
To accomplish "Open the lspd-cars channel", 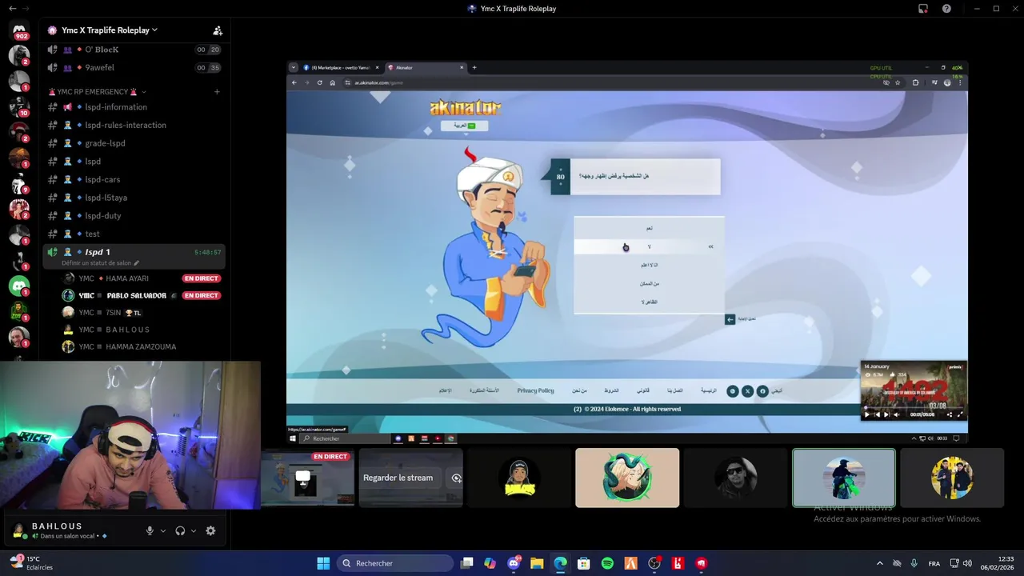I will [102, 180].
